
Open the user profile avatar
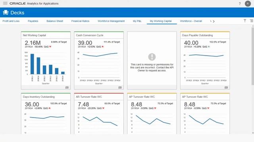pos(248,4)
